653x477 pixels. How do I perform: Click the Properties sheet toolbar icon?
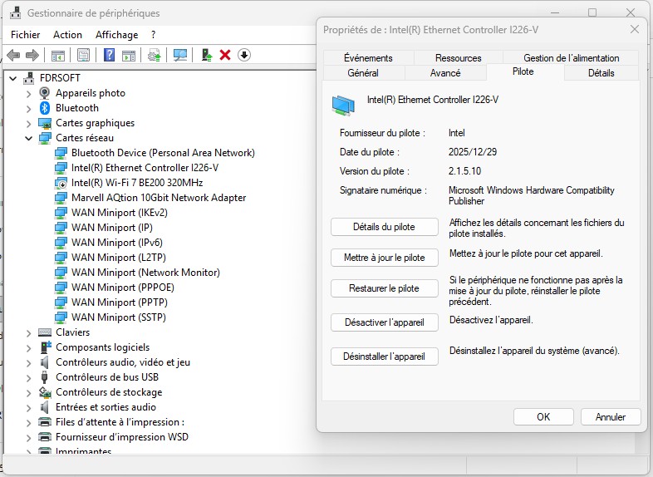tap(83, 55)
